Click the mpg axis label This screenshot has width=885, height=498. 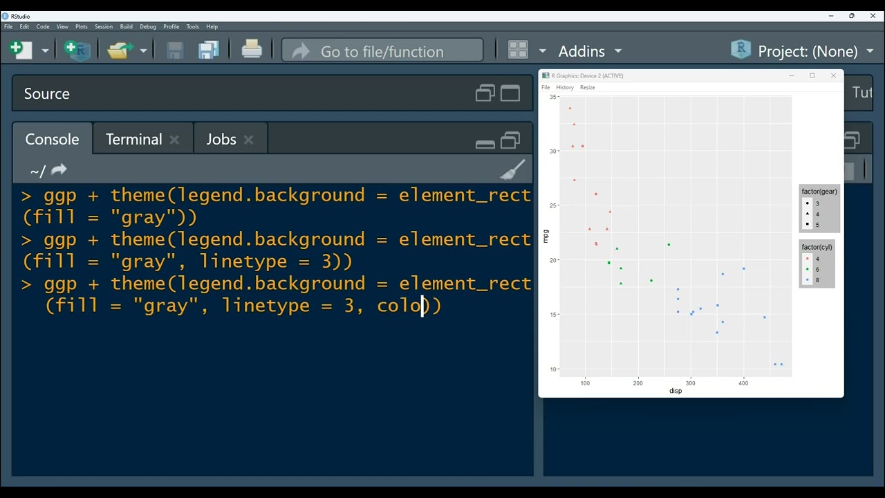point(546,237)
